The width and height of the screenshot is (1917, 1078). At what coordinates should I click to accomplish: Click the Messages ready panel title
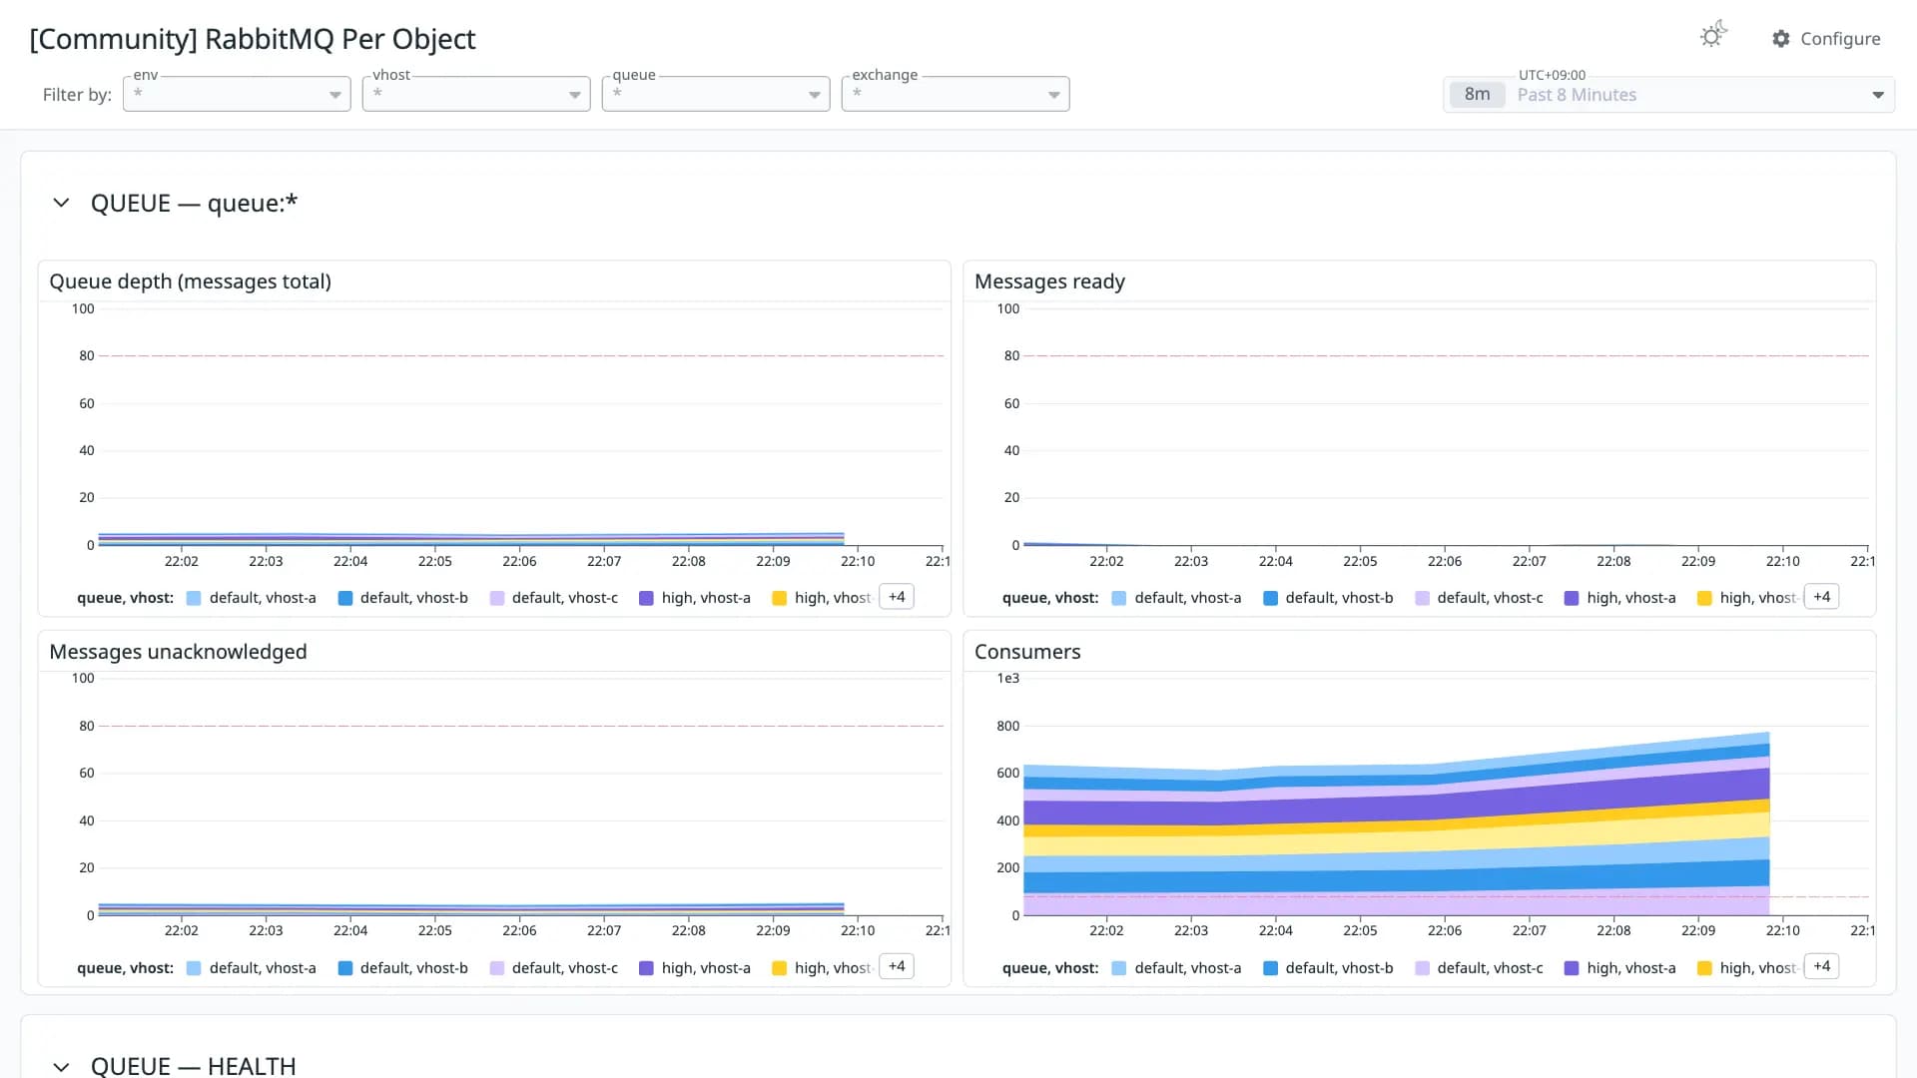tap(1049, 281)
